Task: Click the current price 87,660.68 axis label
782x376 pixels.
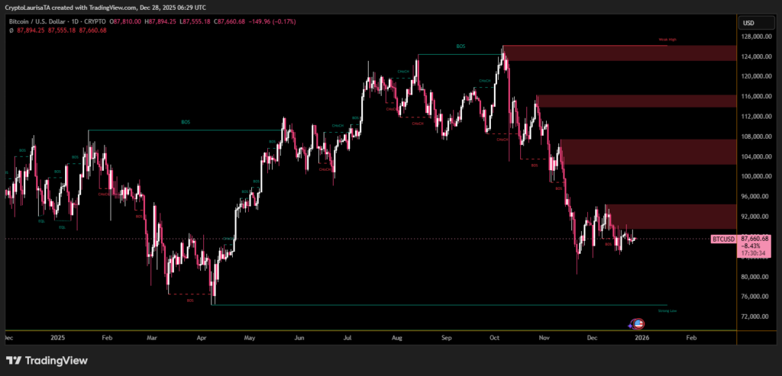Action: coord(755,239)
